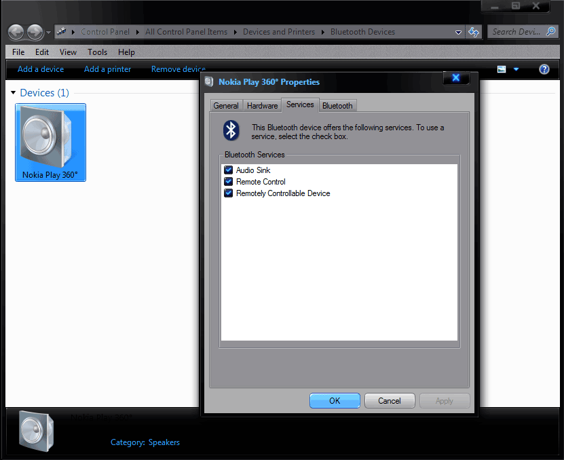Uncheck the Audio Sink checkbox
The height and width of the screenshot is (460, 564).
click(x=229, y=170)
